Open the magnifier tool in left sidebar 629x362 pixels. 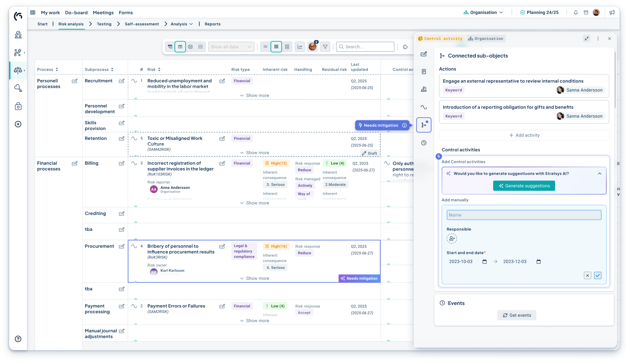(18, 88)
